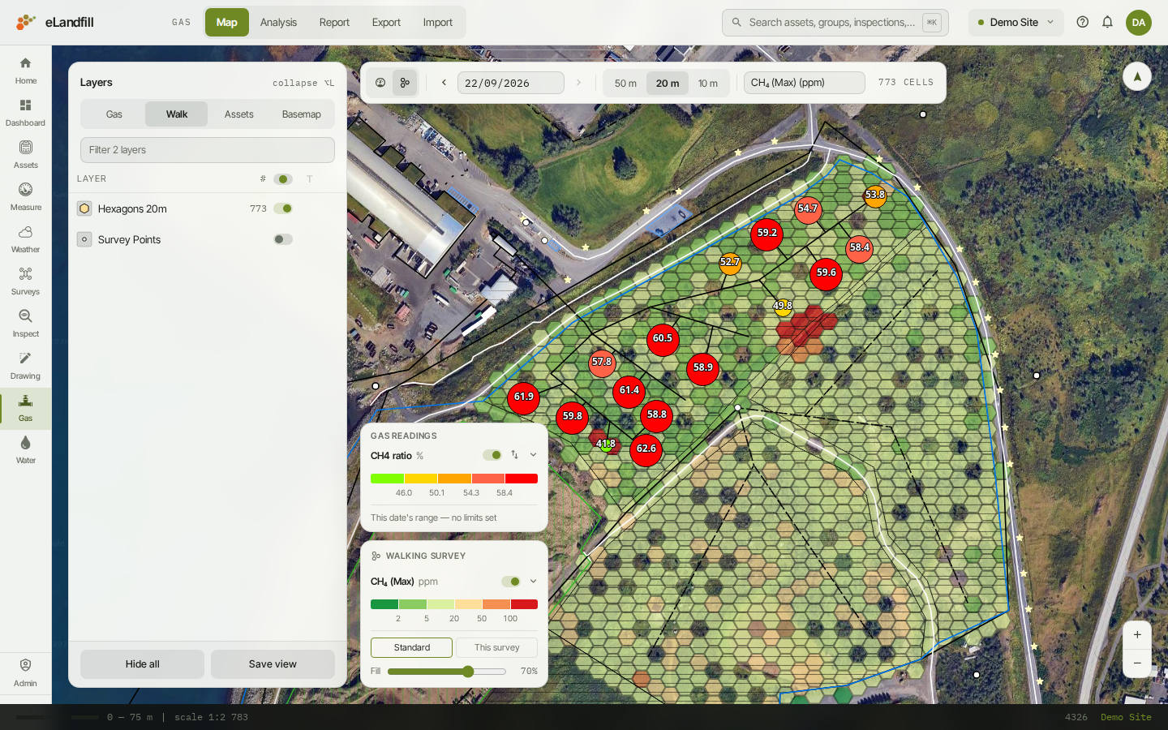Collapse the Layers panel

pyautogui.click(x=303, y=83)
